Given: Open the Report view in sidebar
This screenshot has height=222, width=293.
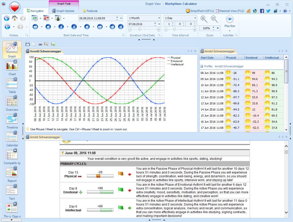Looking at the screenshot, I should [12, 174].
